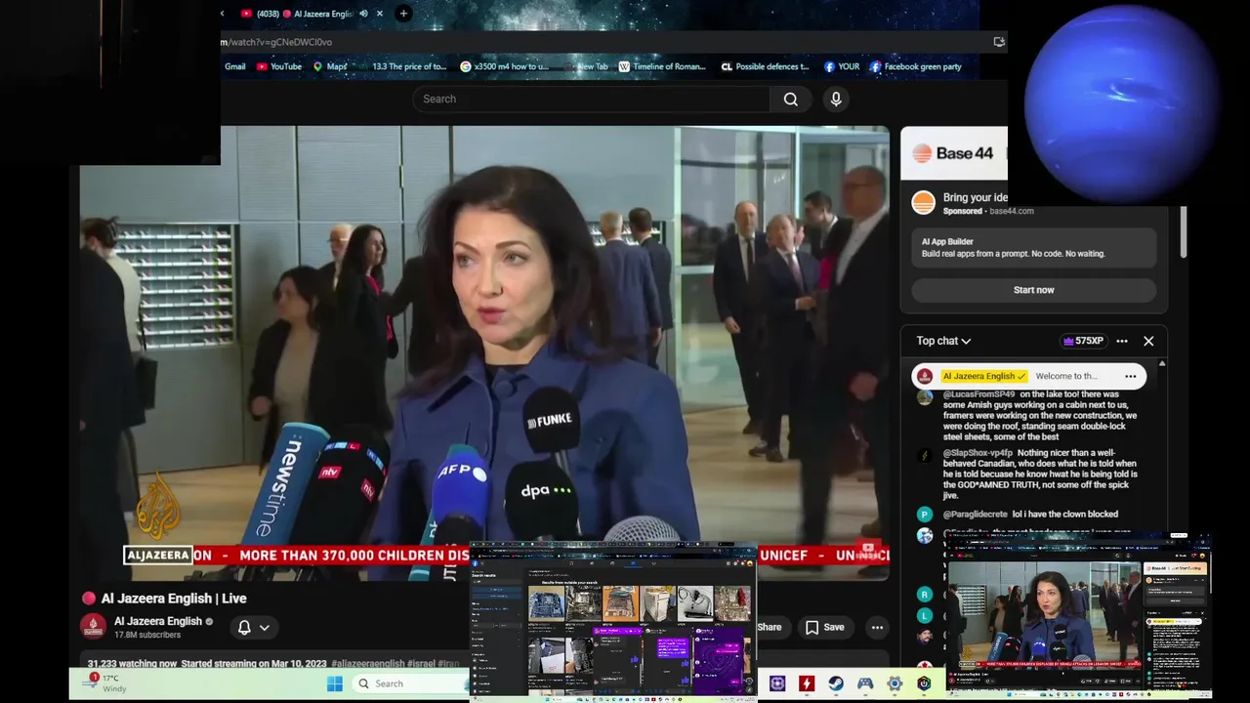The image size is (1250, 703).
Task: Open pinned Al Jazeera message options
Action: click(x=1130, y=376)
